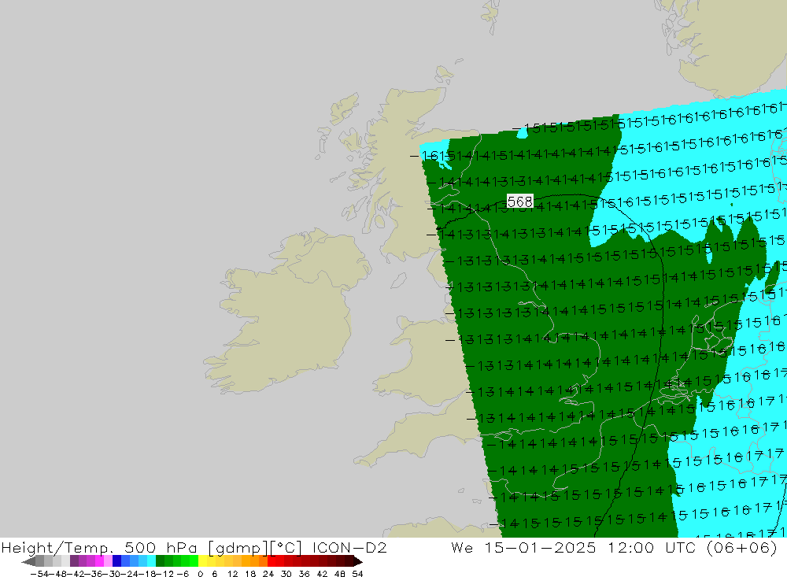Select the bright red 24°C legend color
Image resolution: width=787 pixels, height=577 pixels.
(x=272, y=561)
